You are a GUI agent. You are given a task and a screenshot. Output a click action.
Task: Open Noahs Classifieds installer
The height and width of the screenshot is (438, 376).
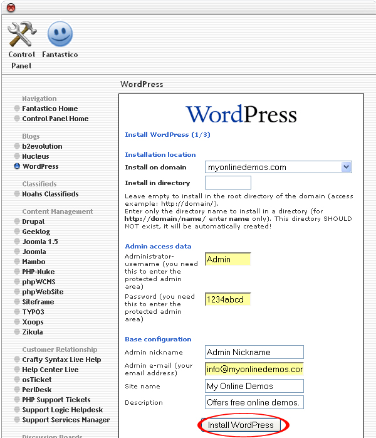[50, 194]
